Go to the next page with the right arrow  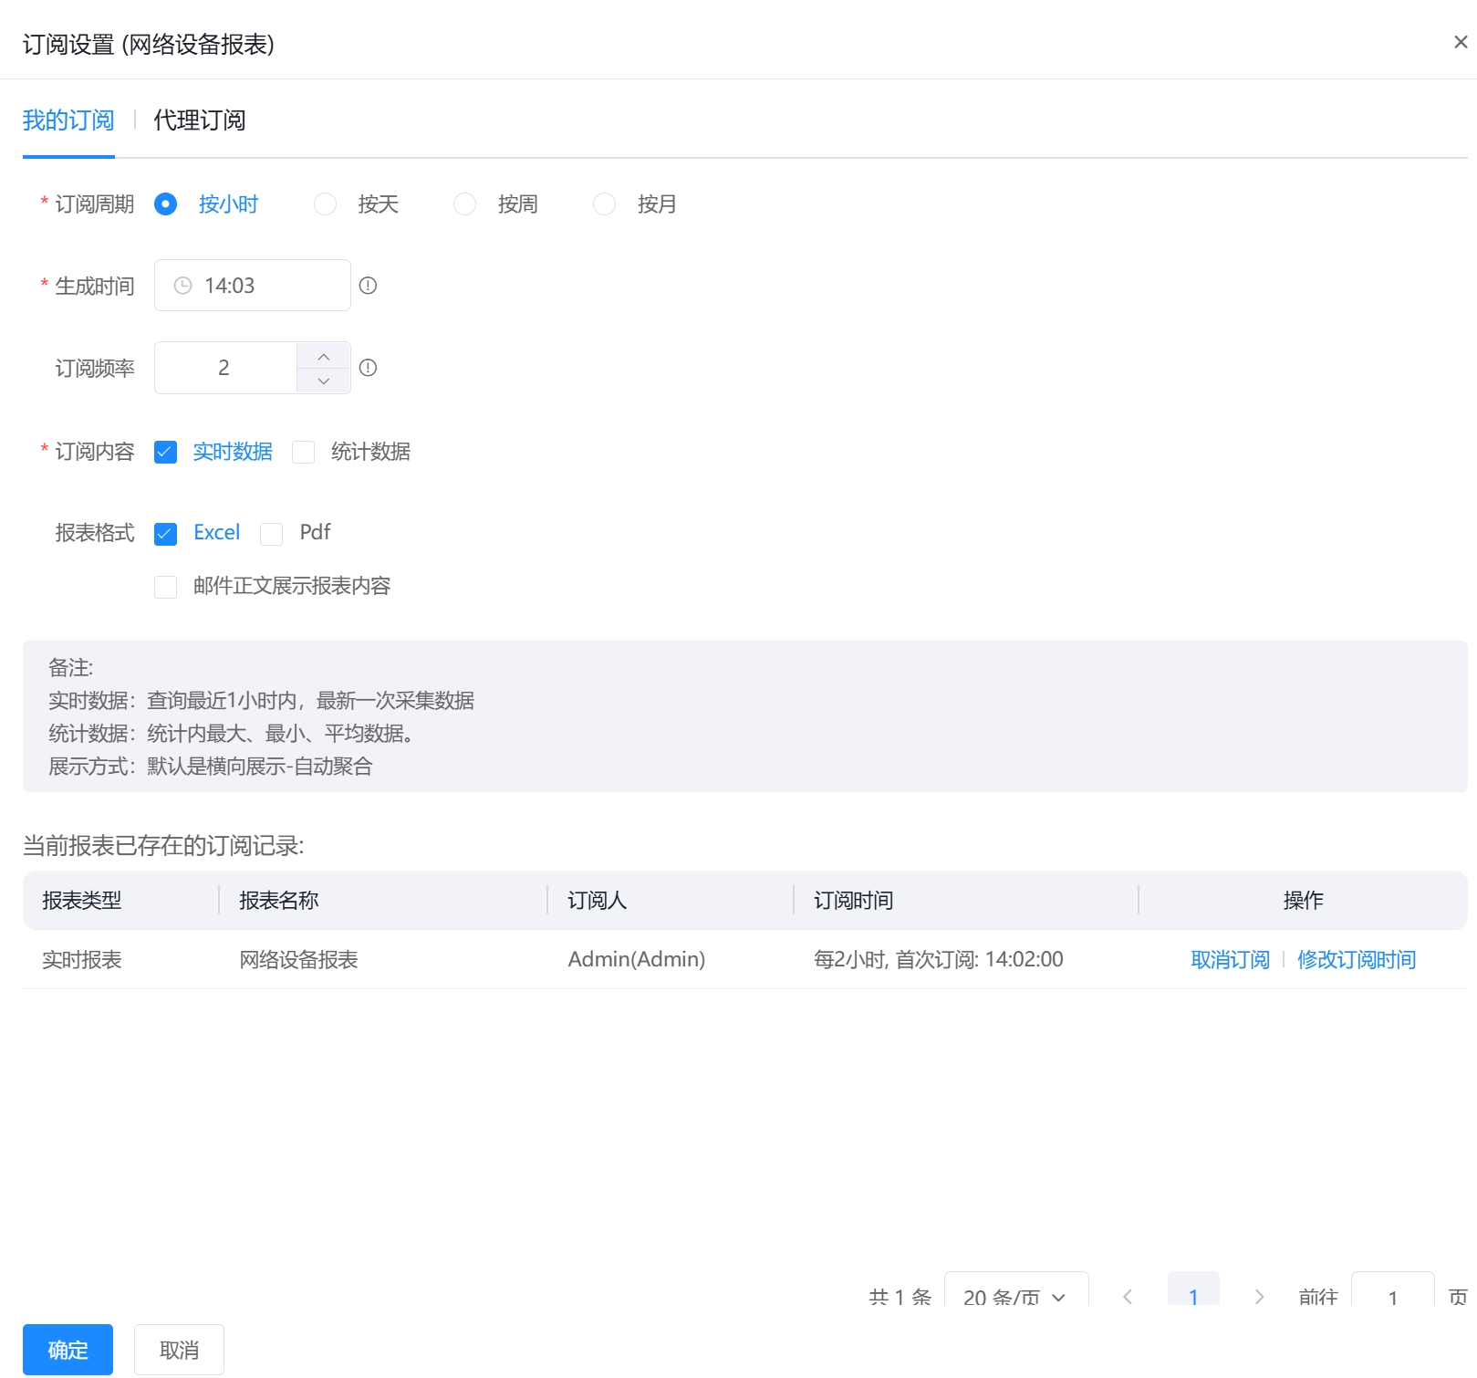coord(1259,1296)
